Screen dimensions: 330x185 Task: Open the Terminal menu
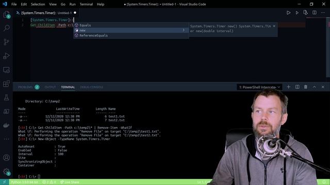click(x=86, y=4)
